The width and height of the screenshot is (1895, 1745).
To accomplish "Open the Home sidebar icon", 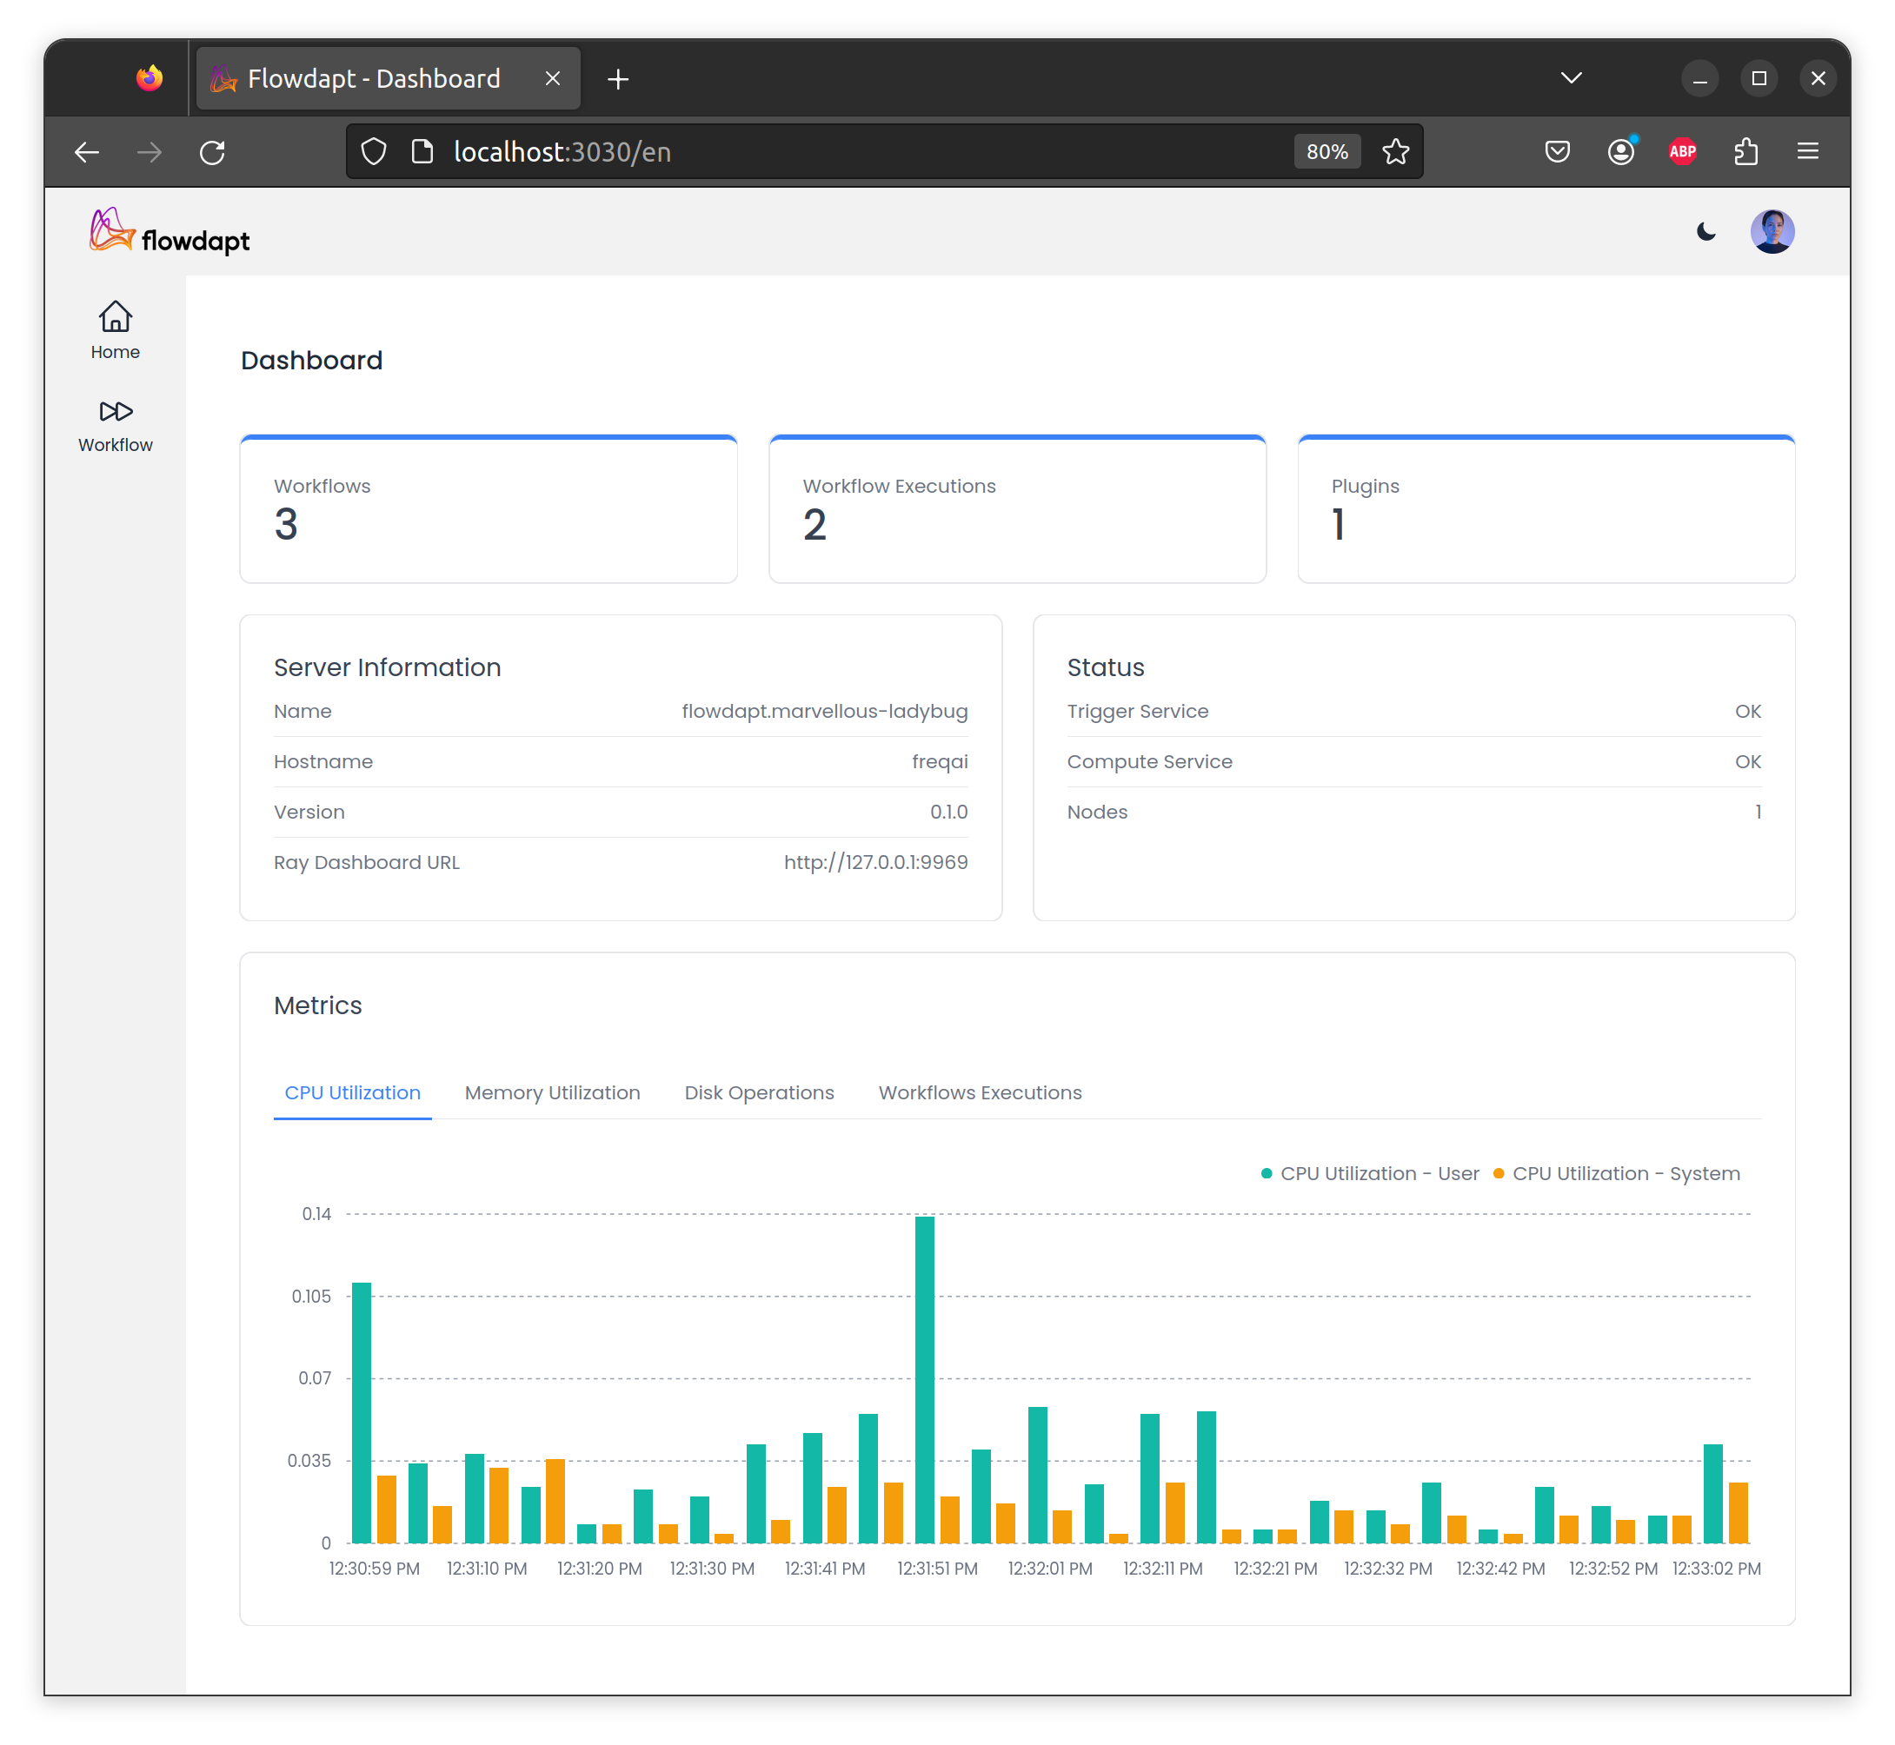I will [x=116, y=329].
